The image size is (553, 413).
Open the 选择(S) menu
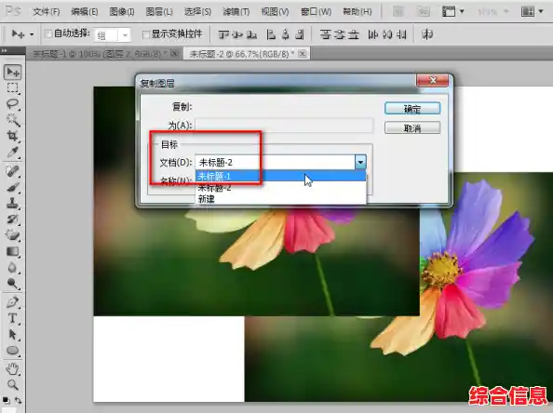[x=197, y=12]
